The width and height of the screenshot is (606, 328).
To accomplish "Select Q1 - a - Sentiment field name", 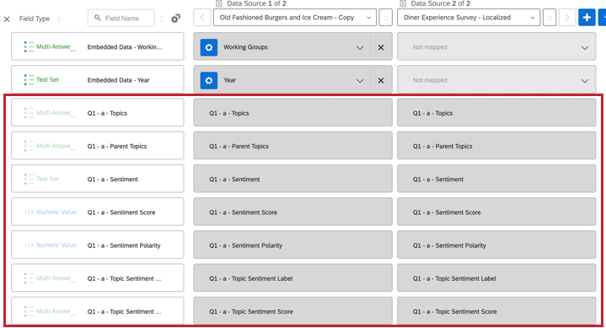I will 112,180.
